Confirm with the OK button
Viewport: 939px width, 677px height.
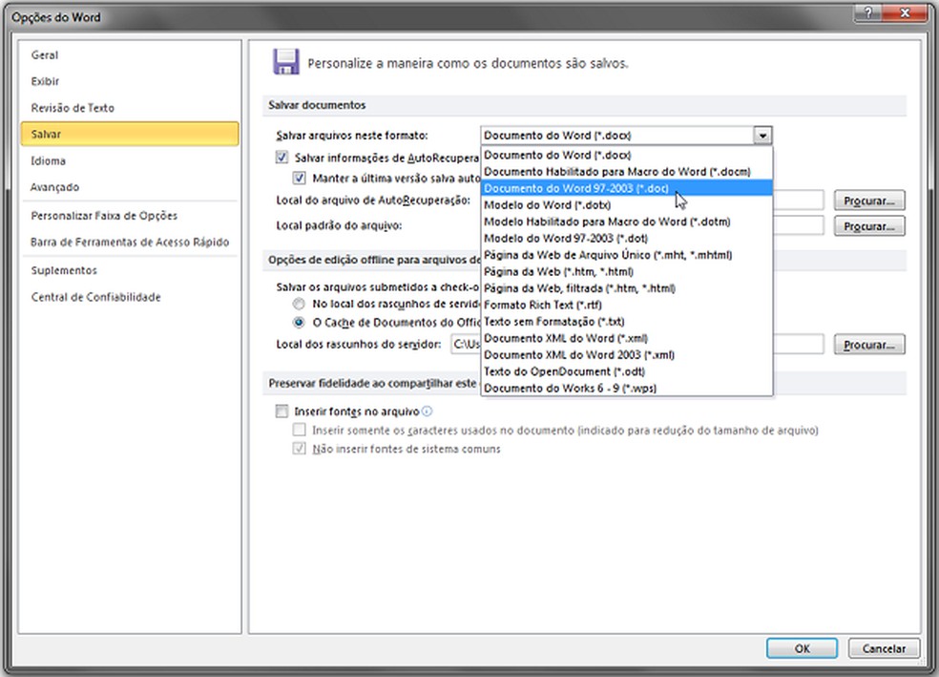pyautogui.click(x=802, y=648)
